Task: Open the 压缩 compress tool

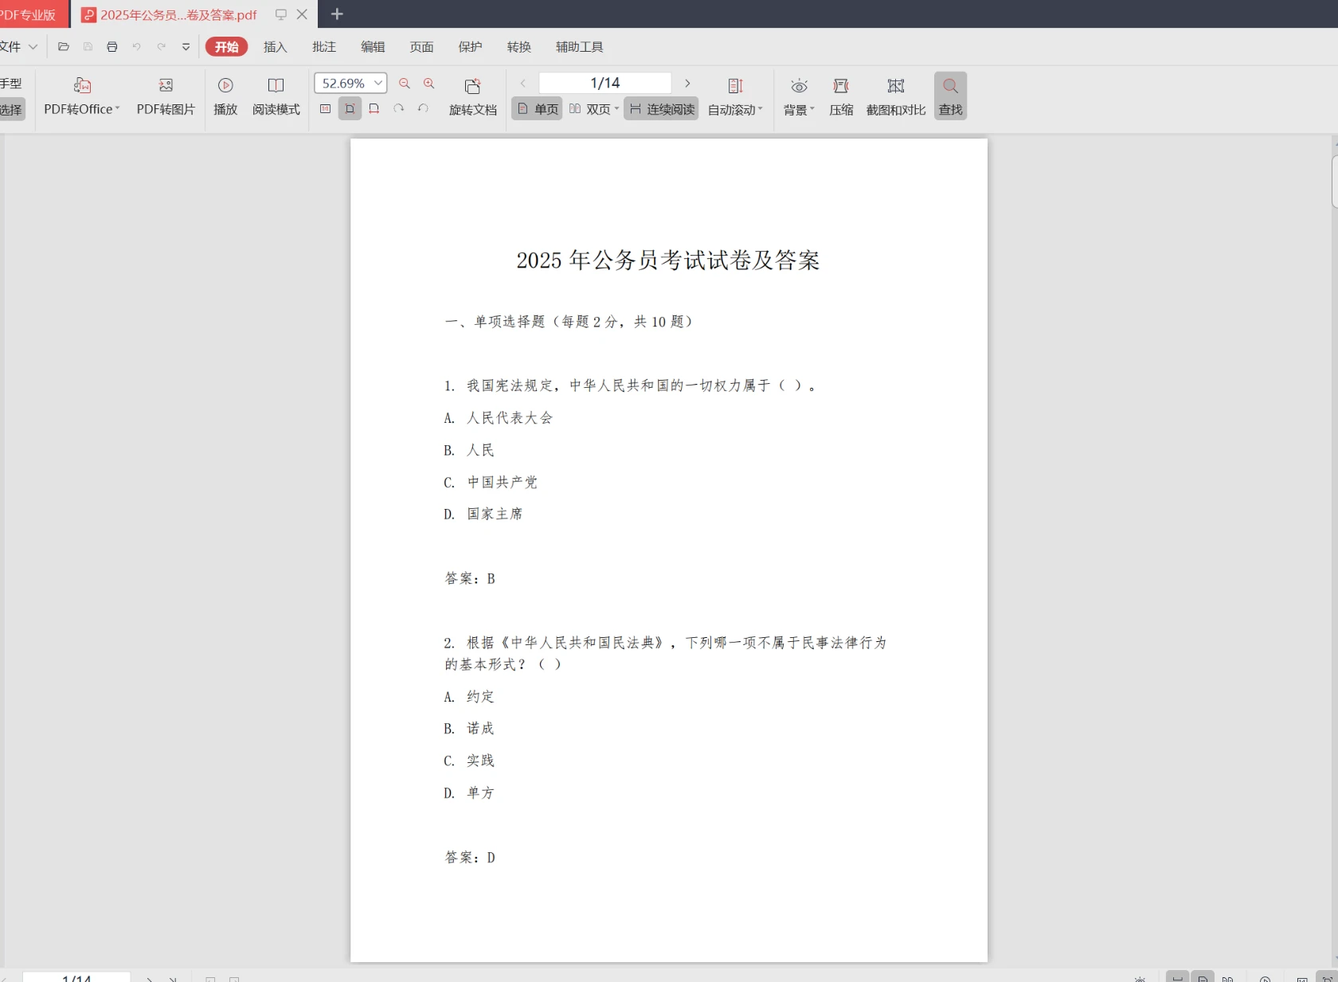Action: point(840,96)
